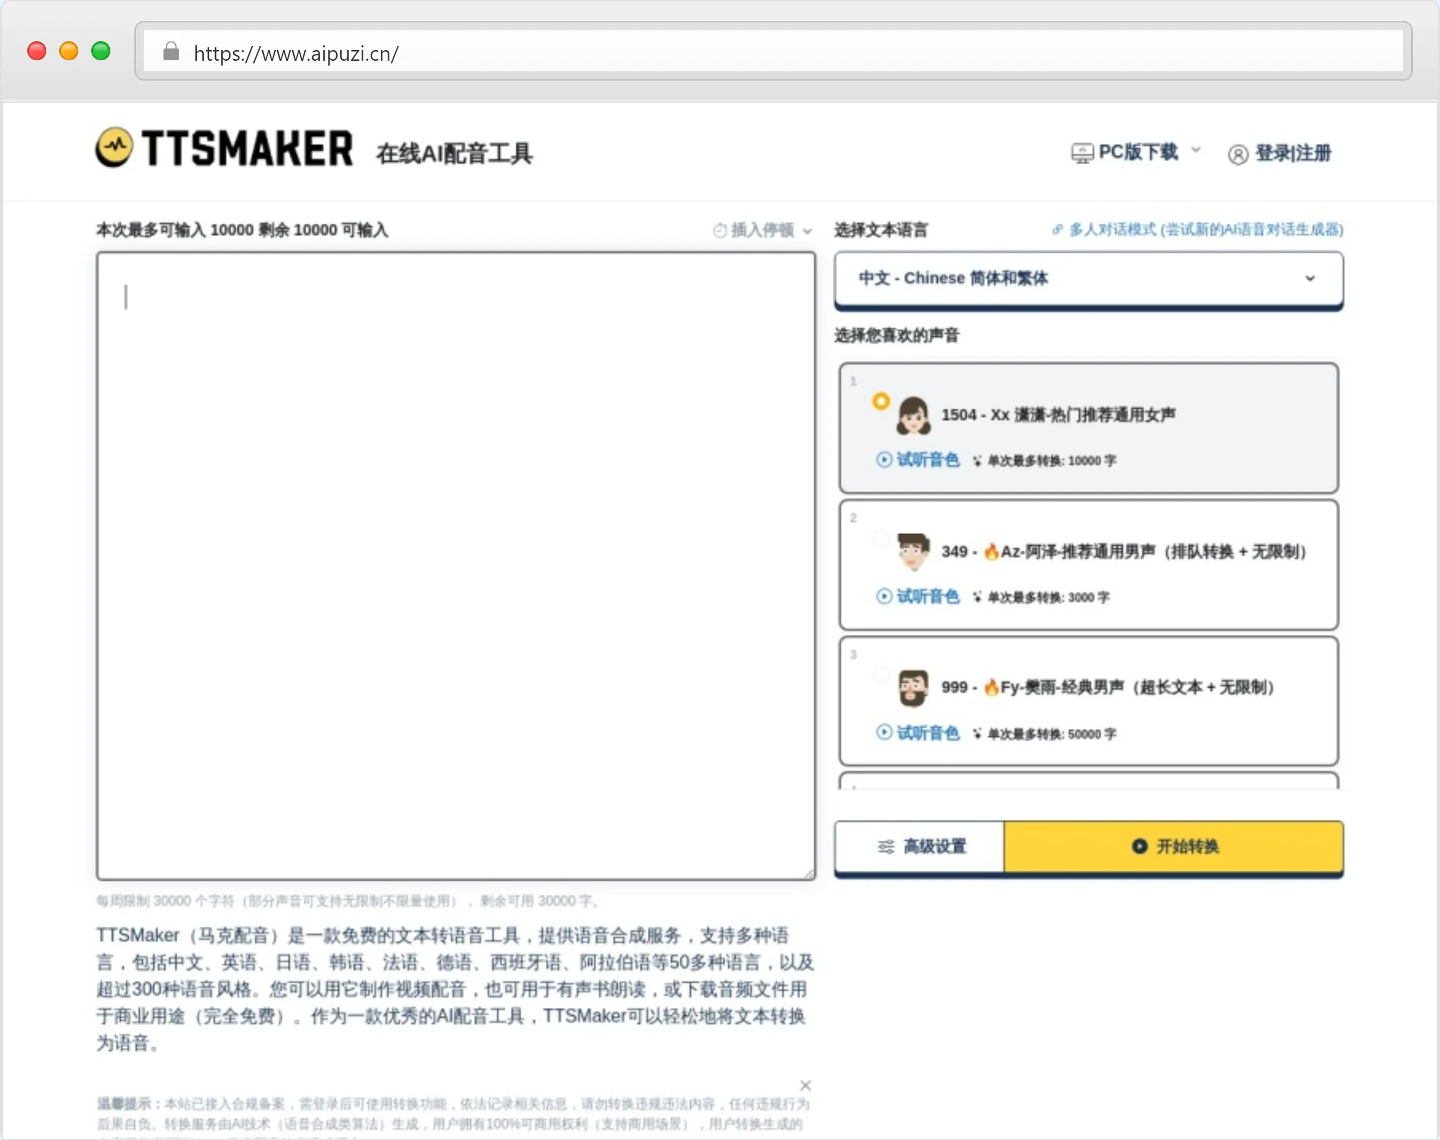
Task: Click 单次最多转换: 50000 字 text
Action: (x=1051, y=733)
